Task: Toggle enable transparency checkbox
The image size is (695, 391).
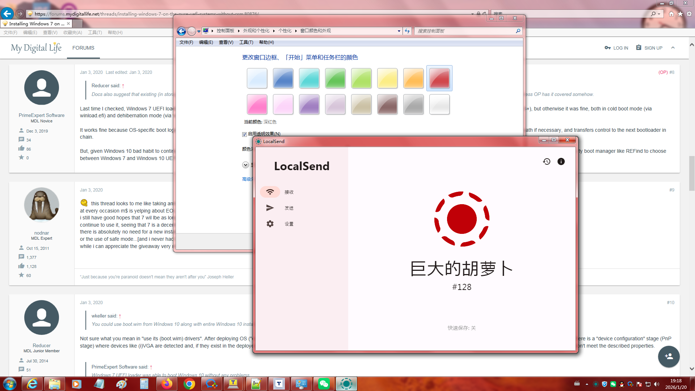Action: [244, 134]
